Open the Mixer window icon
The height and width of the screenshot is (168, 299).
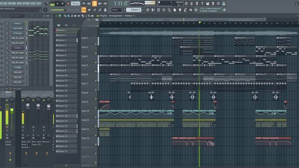164,10
